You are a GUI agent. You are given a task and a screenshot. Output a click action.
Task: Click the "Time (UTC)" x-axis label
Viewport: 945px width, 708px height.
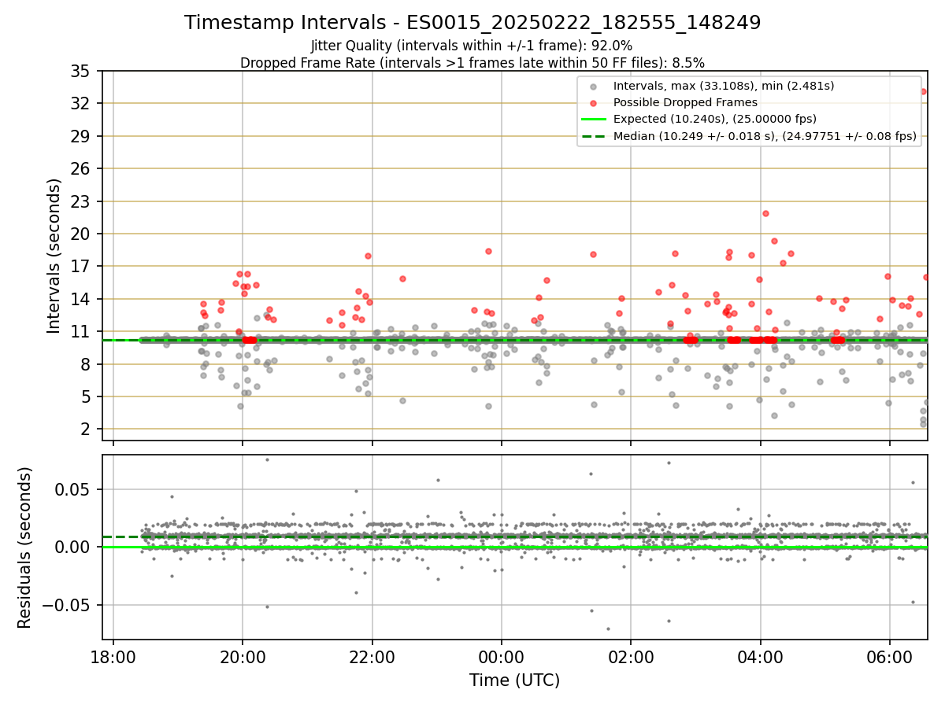pos(514,680)
